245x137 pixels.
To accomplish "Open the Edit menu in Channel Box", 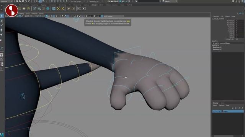I will [222, 16].
